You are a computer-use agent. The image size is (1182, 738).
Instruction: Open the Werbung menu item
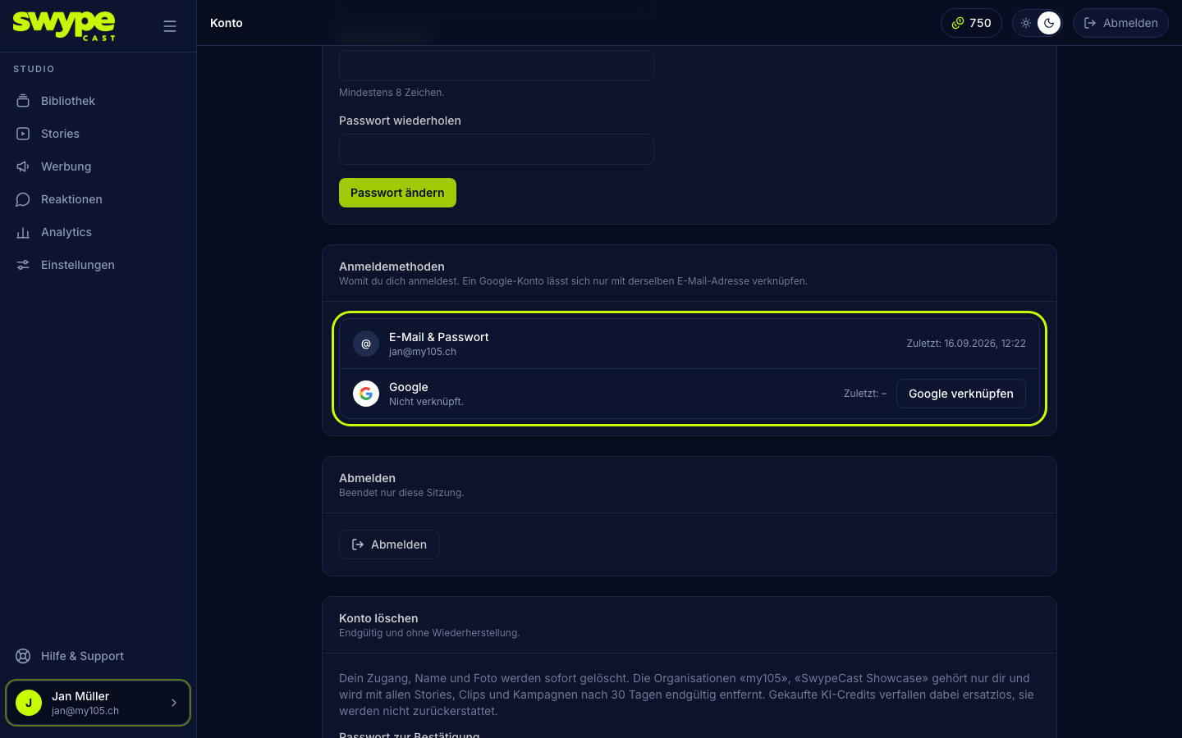[98, 166]
